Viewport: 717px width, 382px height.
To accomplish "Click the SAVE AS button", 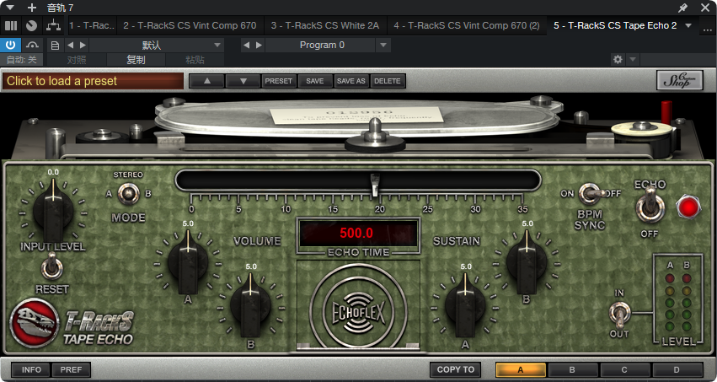I will click(x=351, y=81).
